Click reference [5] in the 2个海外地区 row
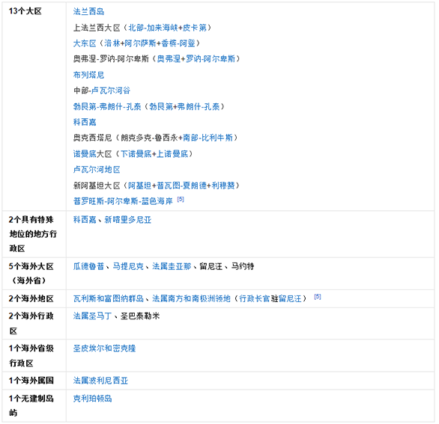The width and height of the screenshot is (439, 424). coord(317,297)
